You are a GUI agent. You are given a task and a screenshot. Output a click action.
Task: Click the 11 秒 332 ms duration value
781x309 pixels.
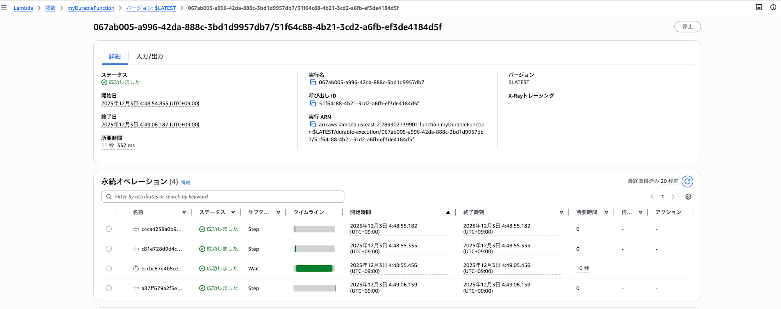pos(118,145)
